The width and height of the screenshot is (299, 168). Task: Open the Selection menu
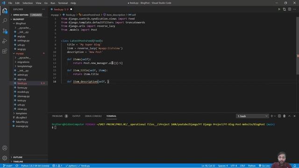point(28,3)
